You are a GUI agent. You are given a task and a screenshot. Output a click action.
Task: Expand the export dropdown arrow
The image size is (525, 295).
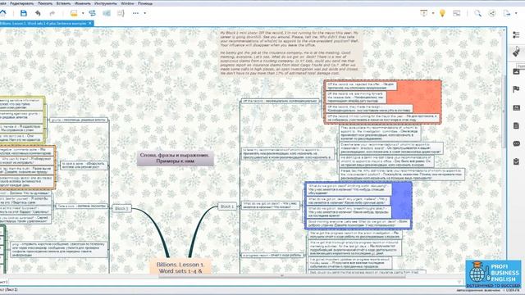coord(516,13)
